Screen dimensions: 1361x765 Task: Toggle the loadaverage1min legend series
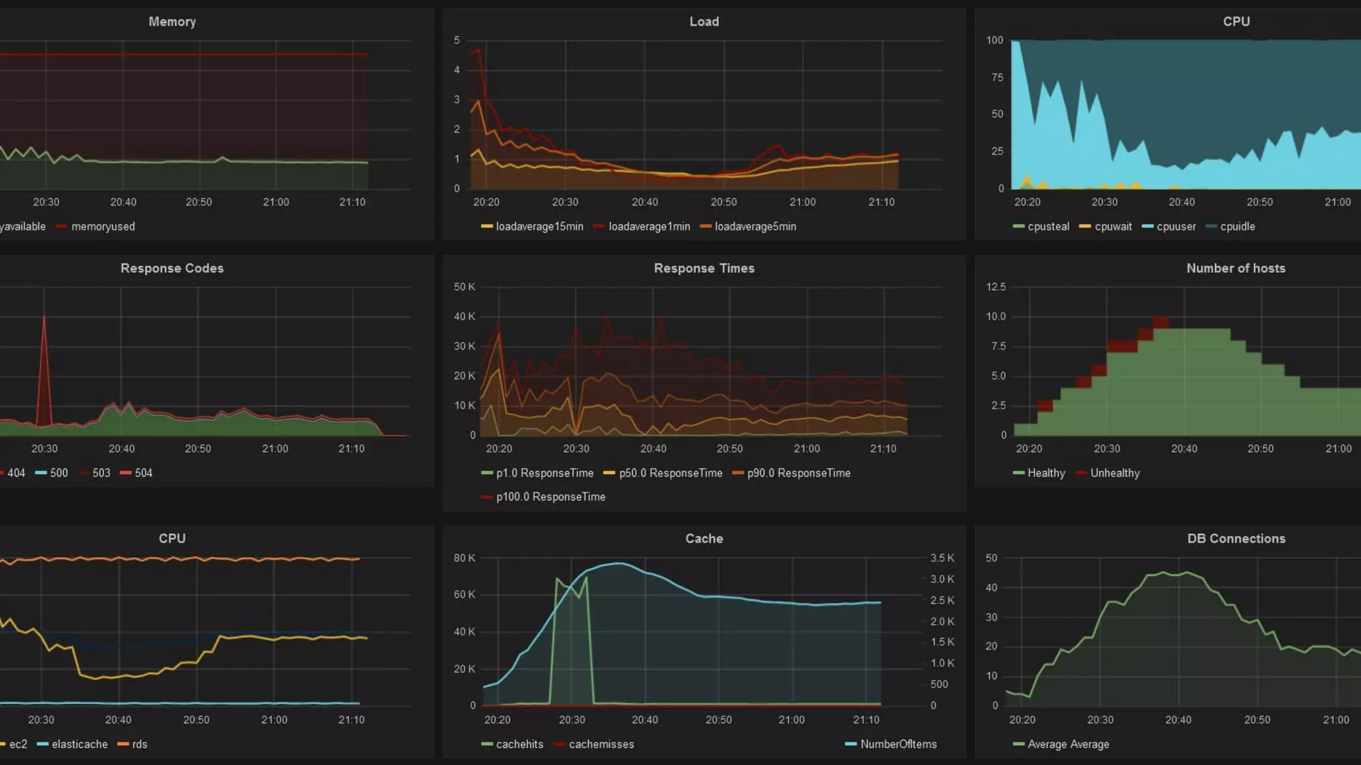[649, 226]
